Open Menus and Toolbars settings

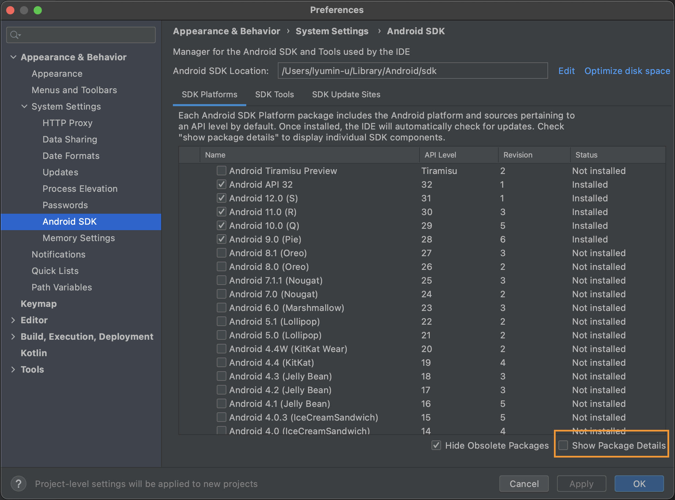(74, 90)
